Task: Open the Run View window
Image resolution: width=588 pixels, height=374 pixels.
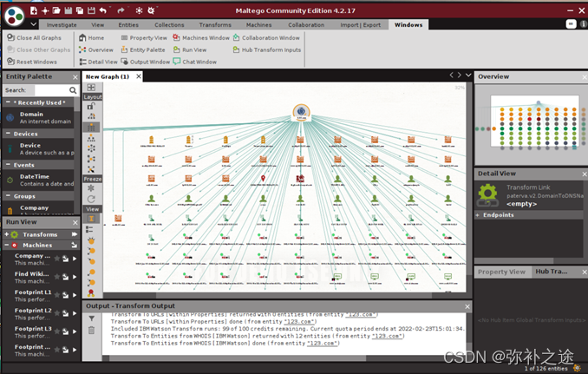Action: [190, 49]
